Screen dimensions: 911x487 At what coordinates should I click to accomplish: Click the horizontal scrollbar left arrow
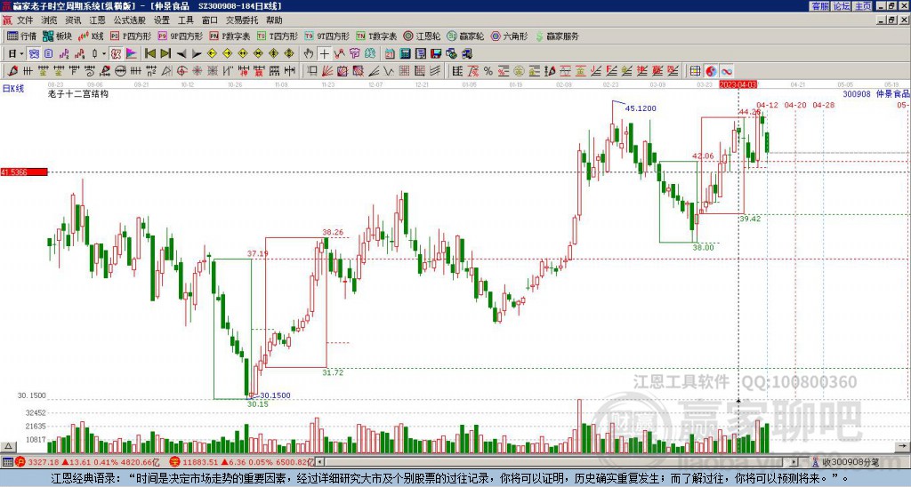coord(319,462)
